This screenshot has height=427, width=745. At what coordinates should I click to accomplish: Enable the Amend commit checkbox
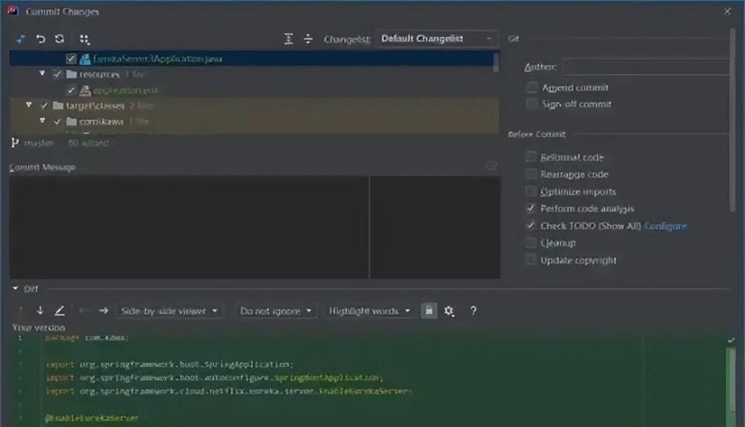pyautogui.click(x=531, y=87)
